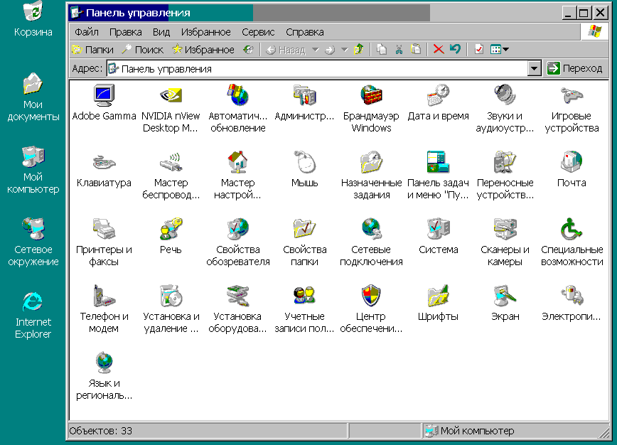Click the Up one level folder icon
617x445 pixels.
[358, 50]
